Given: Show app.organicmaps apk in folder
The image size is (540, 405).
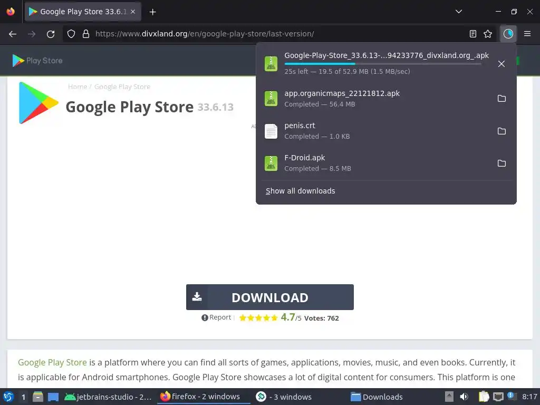Looking at the screenshot, I should [502, 99].
